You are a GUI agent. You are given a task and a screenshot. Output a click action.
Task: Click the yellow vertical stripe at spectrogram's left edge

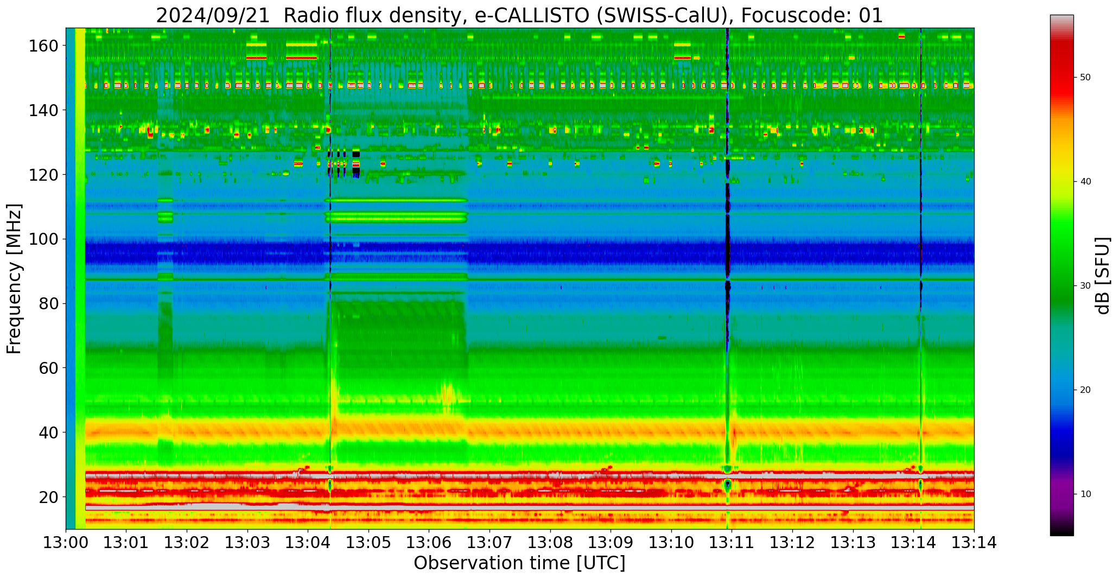click(x=80, y=278)
